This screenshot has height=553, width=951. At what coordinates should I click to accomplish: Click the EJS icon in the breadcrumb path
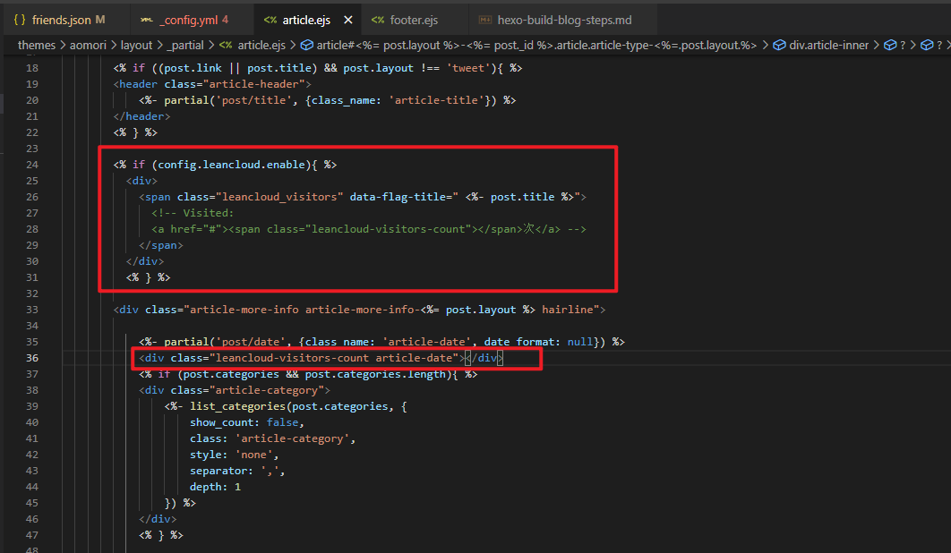pyautogui.click(x=226, y=45)
